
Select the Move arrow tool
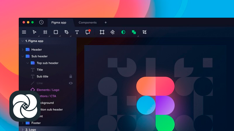tap(35, 32)
